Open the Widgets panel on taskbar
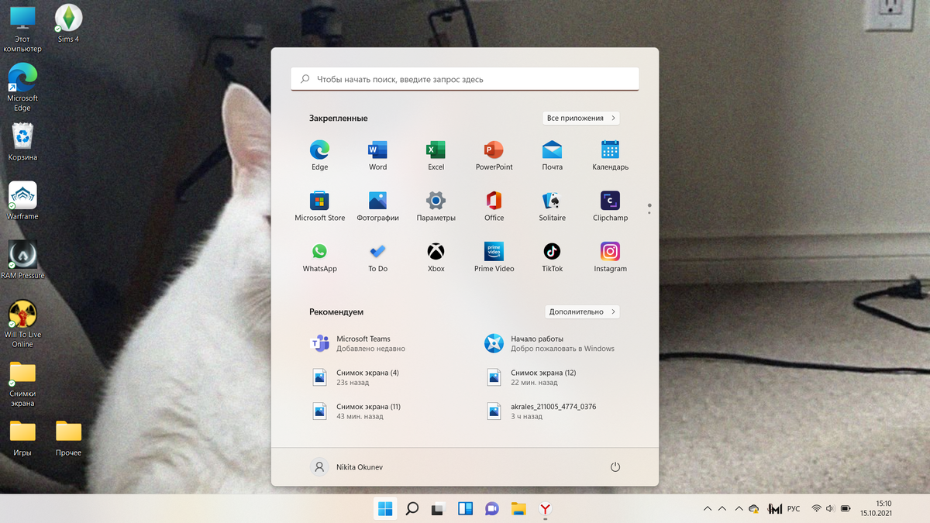 point(465,509)
